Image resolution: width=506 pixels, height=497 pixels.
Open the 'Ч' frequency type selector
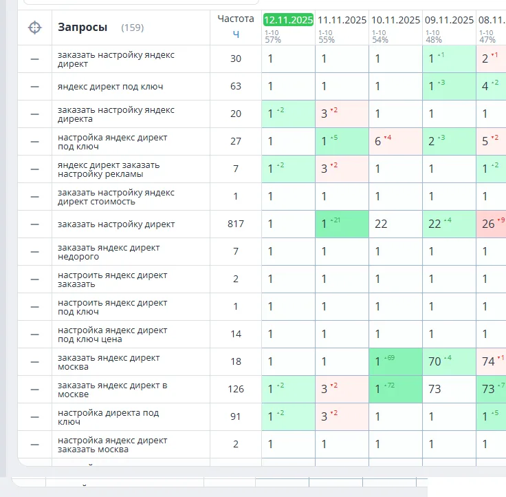click(x=236, y=34)
